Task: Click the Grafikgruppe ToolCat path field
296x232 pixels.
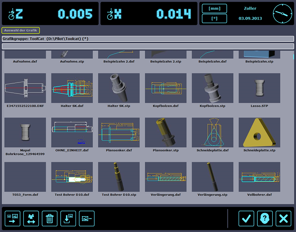Action: (148, 39)
